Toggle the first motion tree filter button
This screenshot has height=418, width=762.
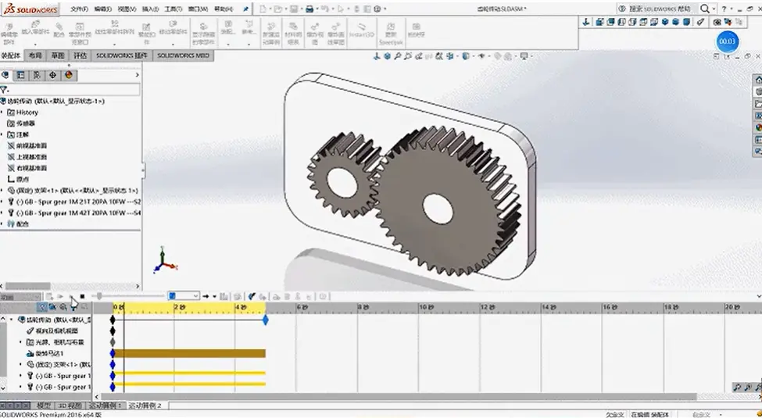[x=42, y=307]
